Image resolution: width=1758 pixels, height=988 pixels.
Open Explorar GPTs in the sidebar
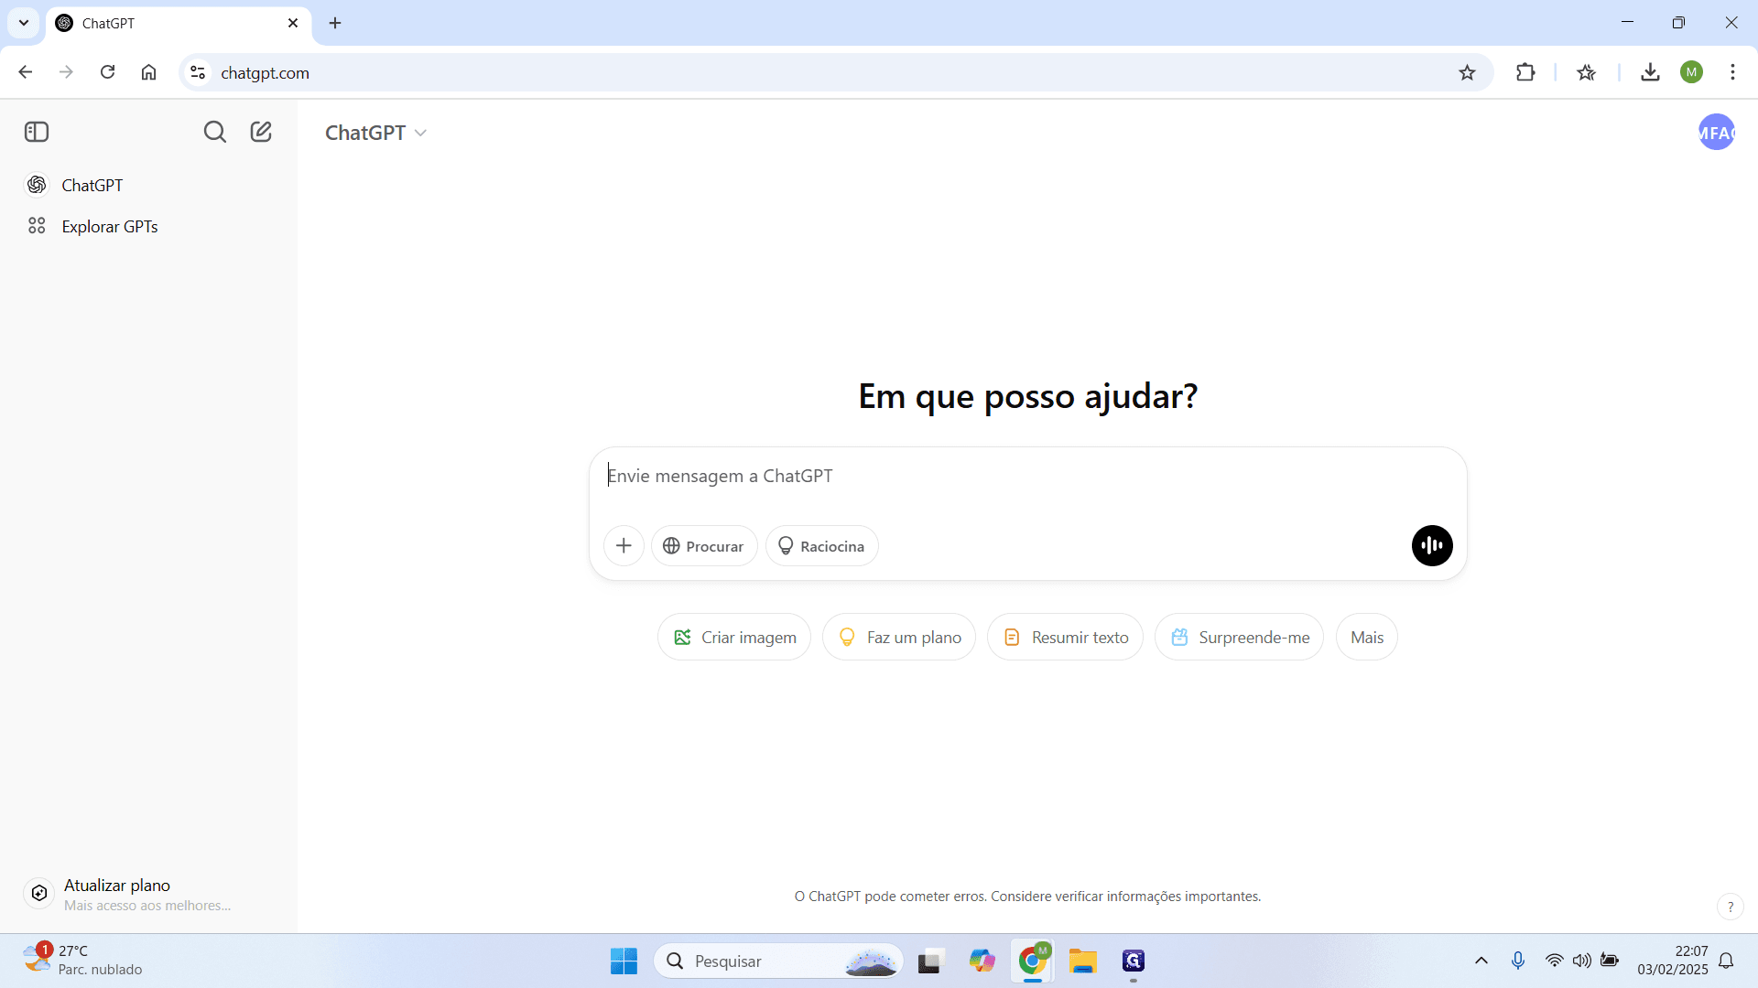pos(148,226)
